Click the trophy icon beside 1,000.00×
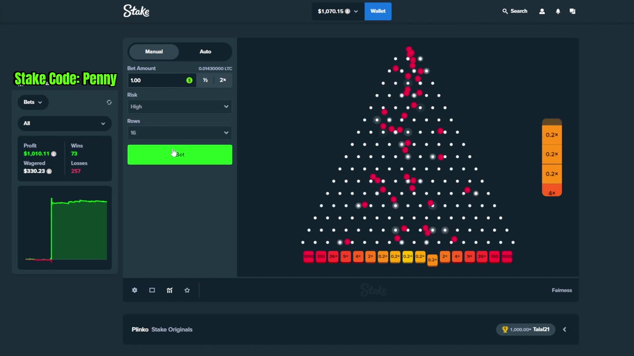Screen dimensions: 634x356 pyautogui.click(x=505, y=329)
